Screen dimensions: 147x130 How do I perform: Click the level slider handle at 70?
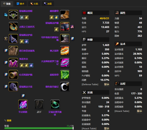tap(73, 128)
